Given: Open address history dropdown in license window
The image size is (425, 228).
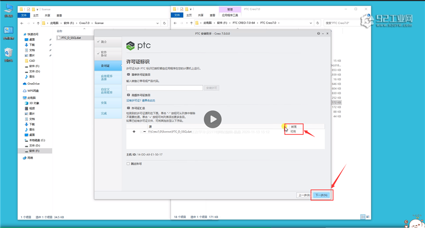Looking at the screenshot, I should [157, 23].
